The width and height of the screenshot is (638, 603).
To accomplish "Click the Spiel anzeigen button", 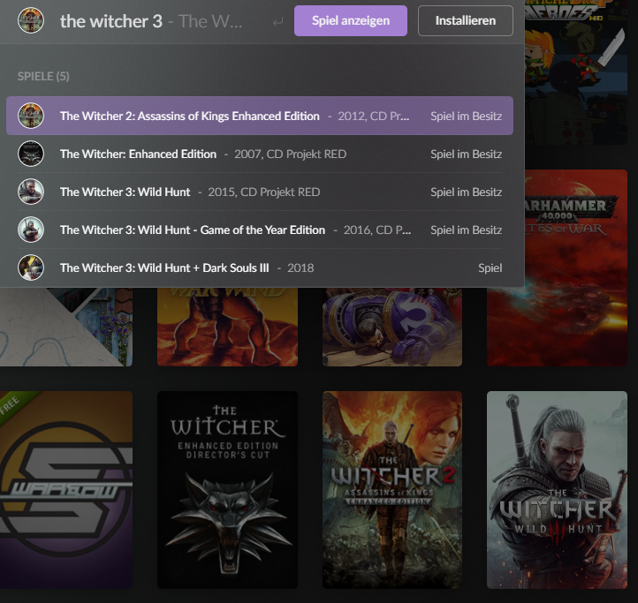I will [x=350, y=20].
